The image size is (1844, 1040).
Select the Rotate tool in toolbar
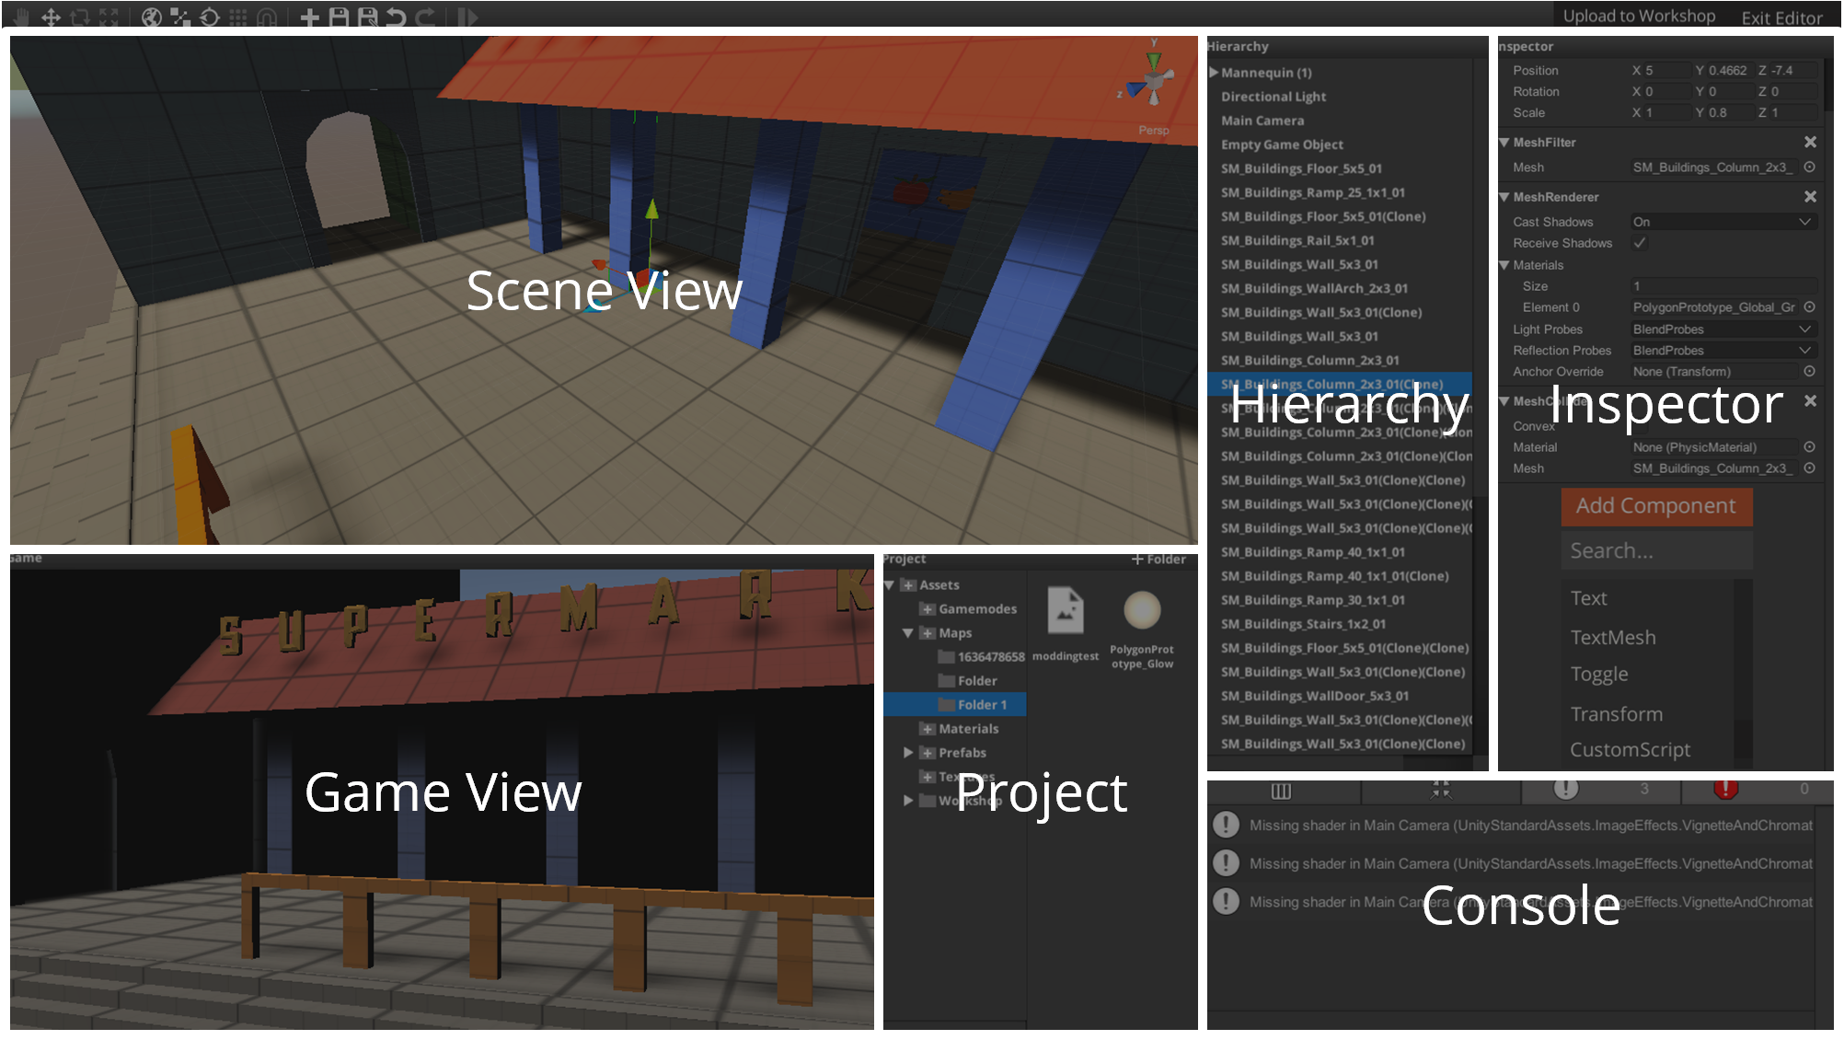click(x=80, y=17)
